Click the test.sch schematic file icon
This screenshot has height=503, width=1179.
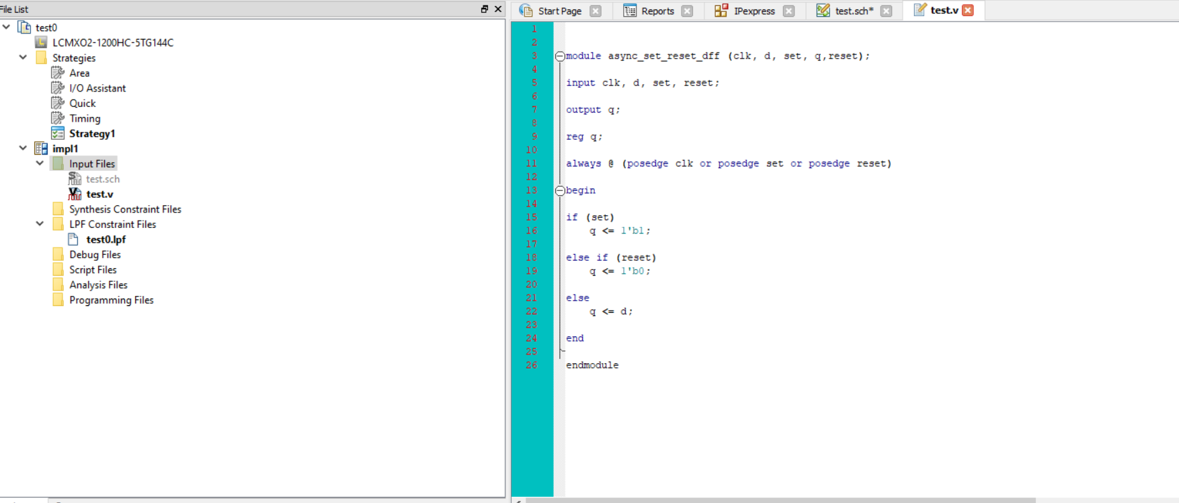(75, 179)
